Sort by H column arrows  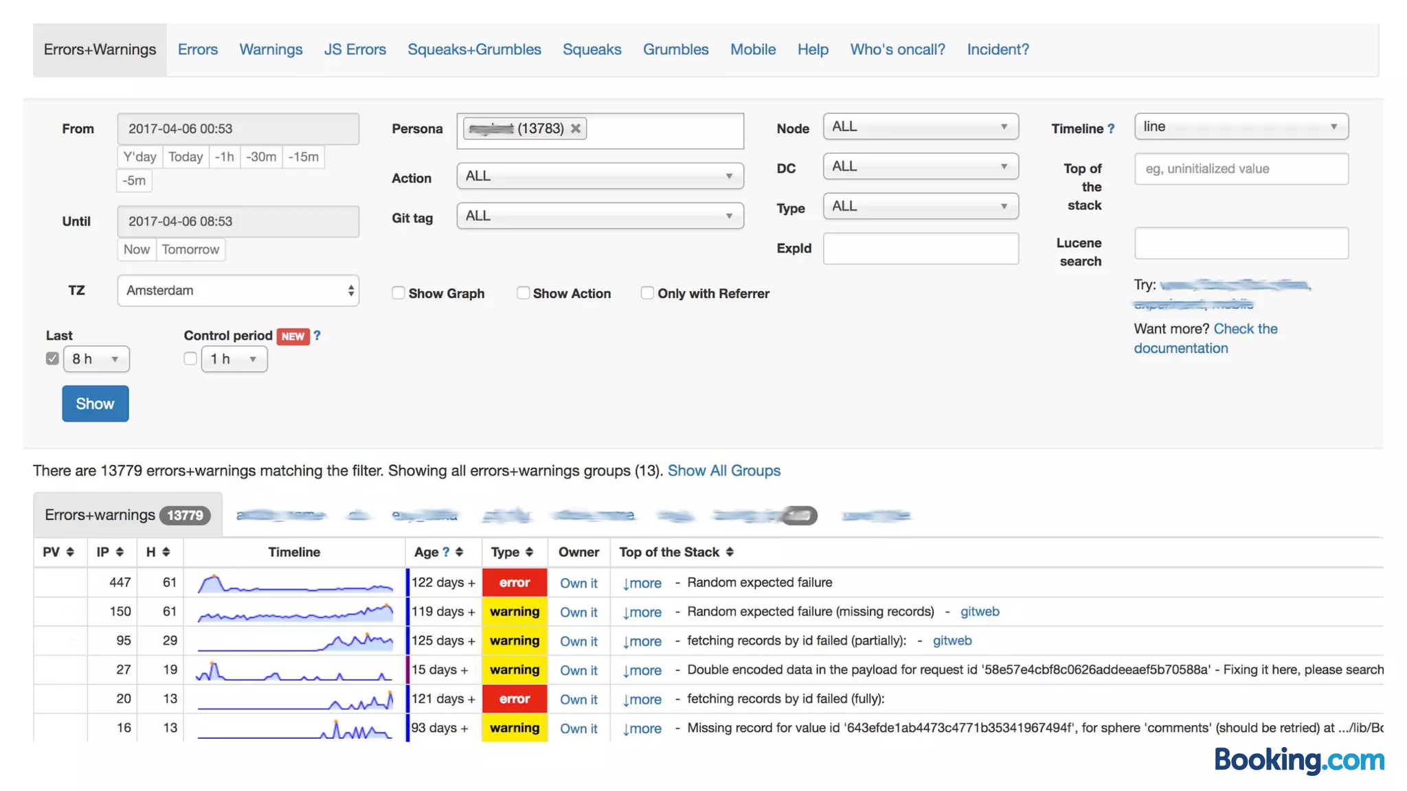(166, 552)
